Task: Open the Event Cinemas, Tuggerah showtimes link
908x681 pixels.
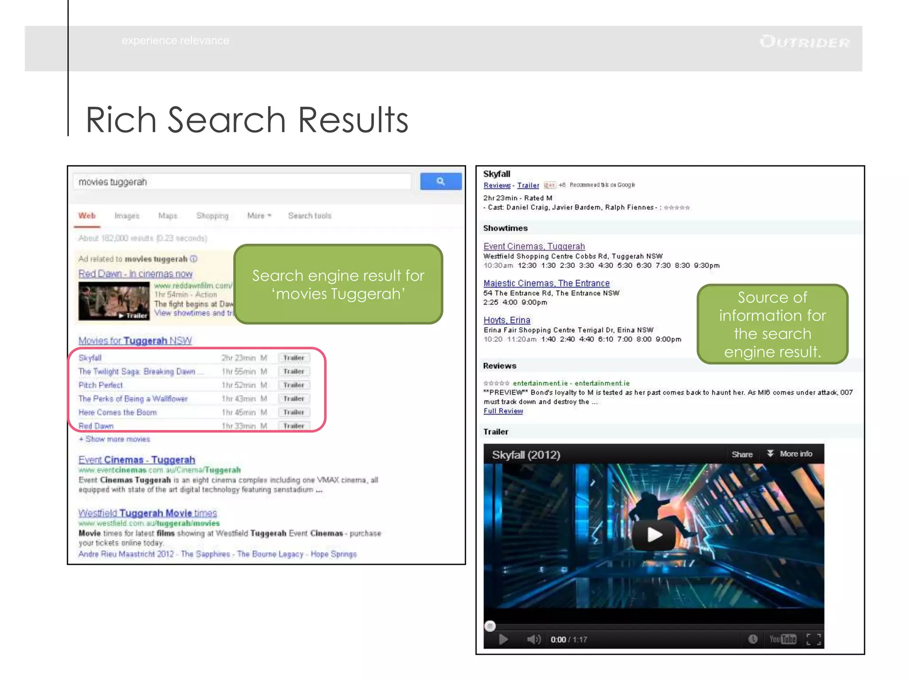Action: [x=534, y=246]
